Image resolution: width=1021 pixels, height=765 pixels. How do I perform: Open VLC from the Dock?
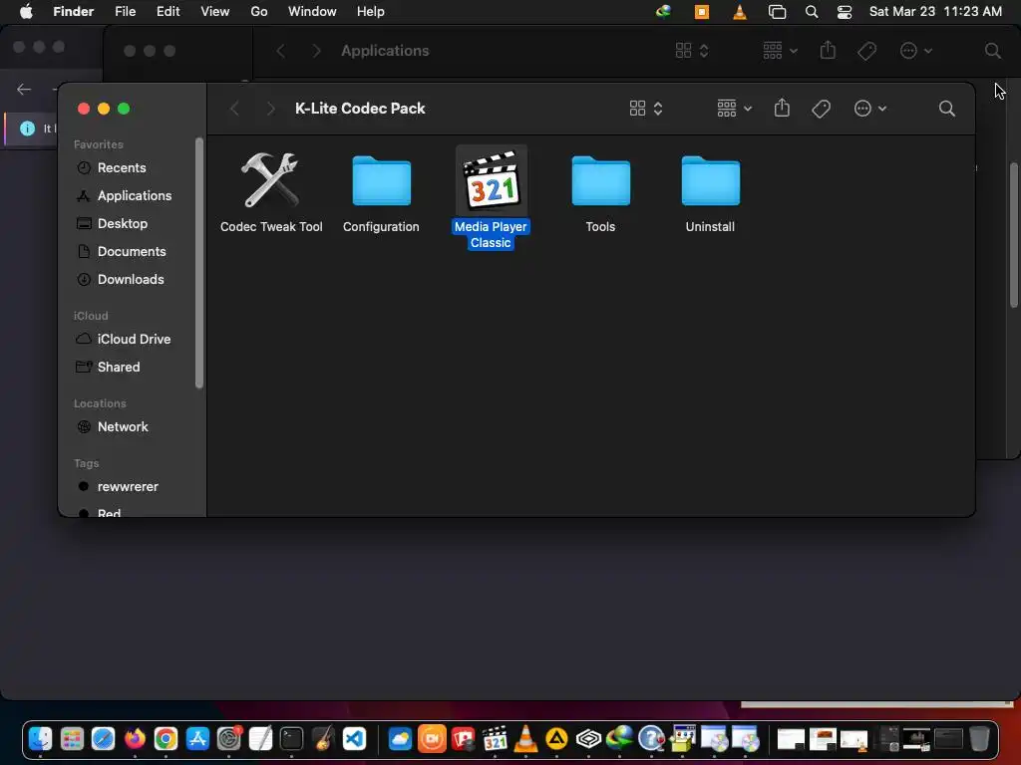coord(525,739)
